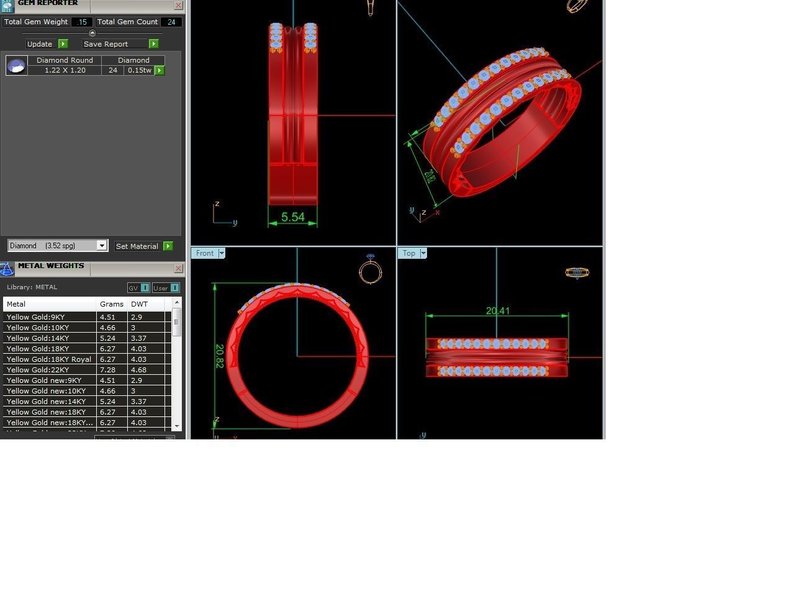797x597 pixels.
Task: Click the 1.22 X 1.20 gem size cell
Action: (x=65, y=71)
